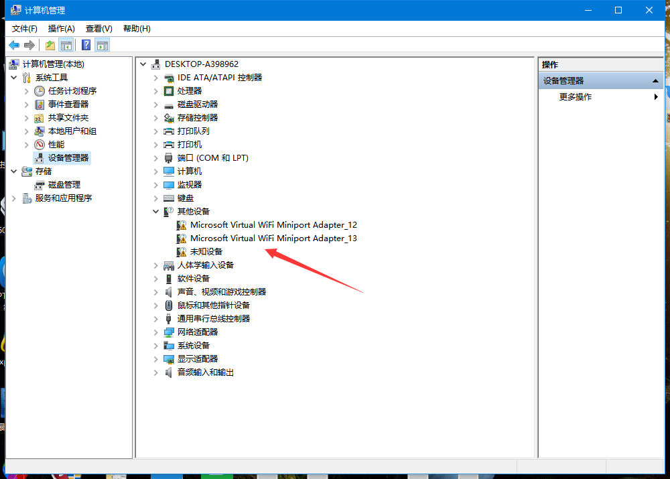Click the 网络适配器 icon
Viewport: 670px width, 479px height.
click(170, 332)
